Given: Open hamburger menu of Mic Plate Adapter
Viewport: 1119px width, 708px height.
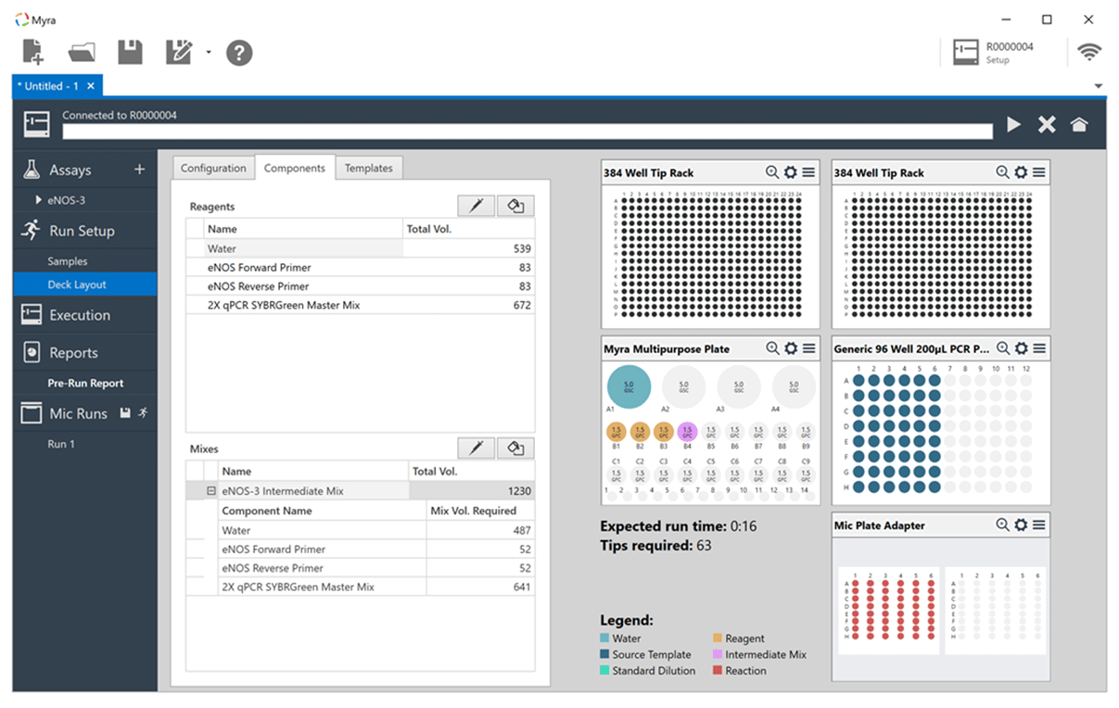Looking at the screenshot, I should [1039, 525].
